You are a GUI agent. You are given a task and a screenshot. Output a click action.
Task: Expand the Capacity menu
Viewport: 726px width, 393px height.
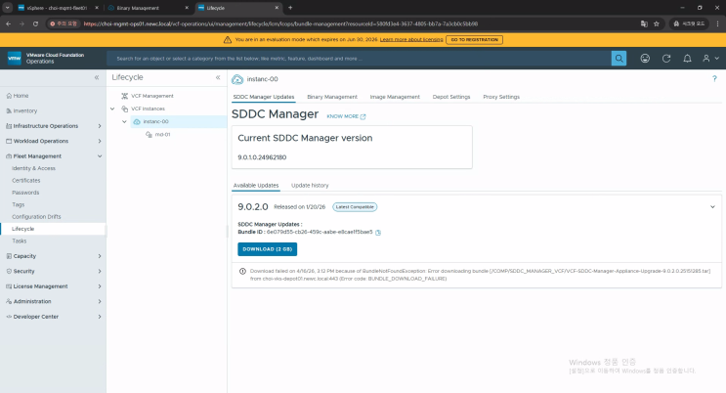[100, 256]
